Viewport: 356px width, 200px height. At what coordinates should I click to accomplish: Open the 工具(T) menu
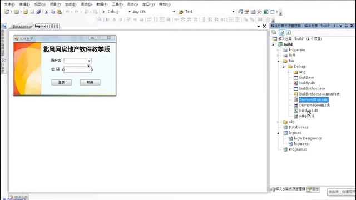(117, 4)
